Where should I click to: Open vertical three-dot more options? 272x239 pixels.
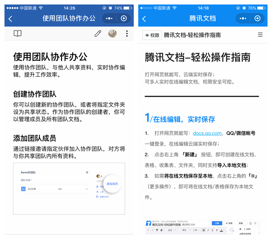127,34
